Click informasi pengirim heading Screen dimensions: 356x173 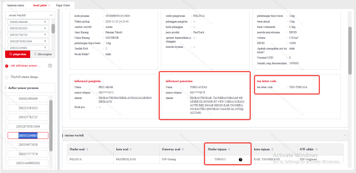click(x=88, y=81)
